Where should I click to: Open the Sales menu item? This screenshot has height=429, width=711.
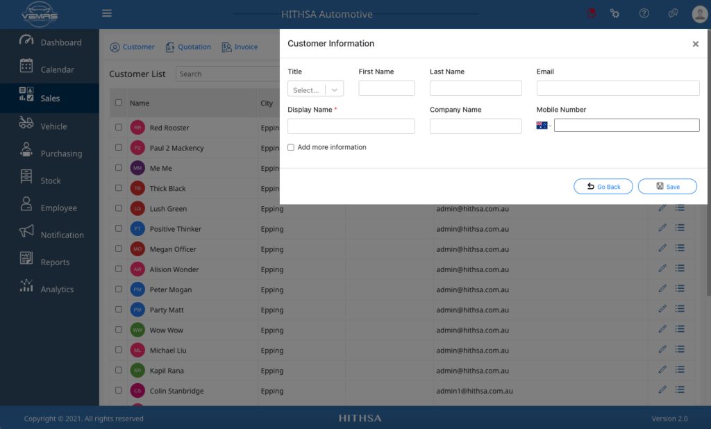(x=49, y=98)
